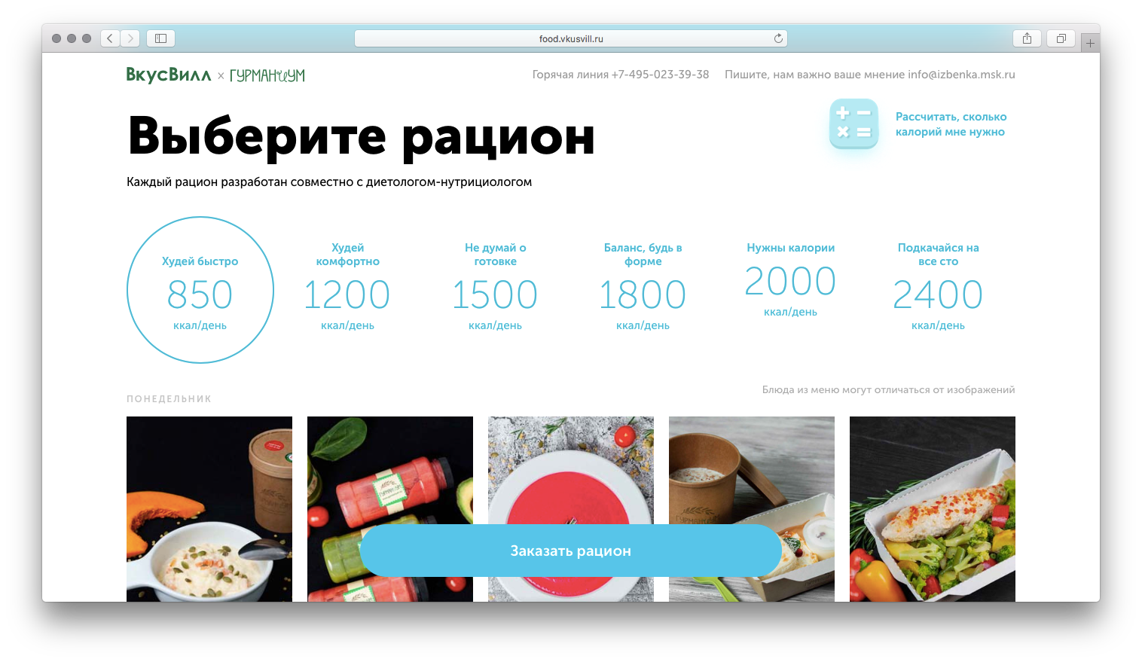Image resolution: width=1142 pixels, height=662 pixels.
Task: Click 'Блюда из меню могут отличаться' note
Action: (x=888, y=390)
